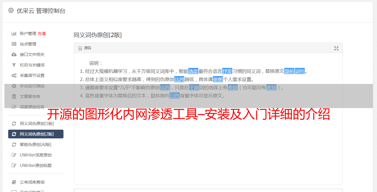
Task: Click the highlighted word 依照
Action: coord(218,79)
